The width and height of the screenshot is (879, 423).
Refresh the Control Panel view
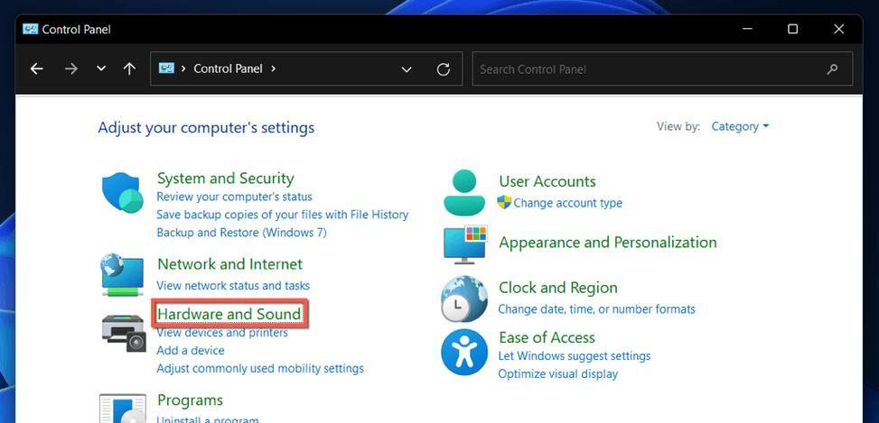pos(444,69)
